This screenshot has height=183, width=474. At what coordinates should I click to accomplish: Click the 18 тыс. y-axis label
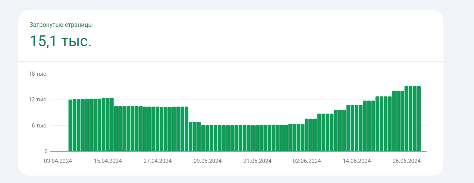point(38,74)
